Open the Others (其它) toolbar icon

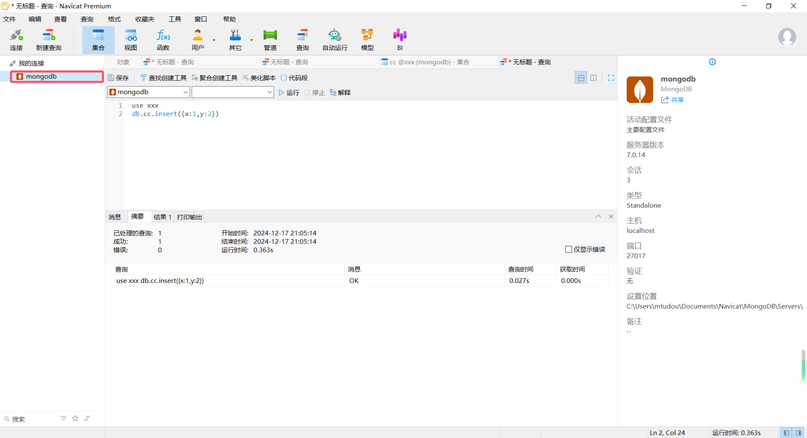pos(235,40)
